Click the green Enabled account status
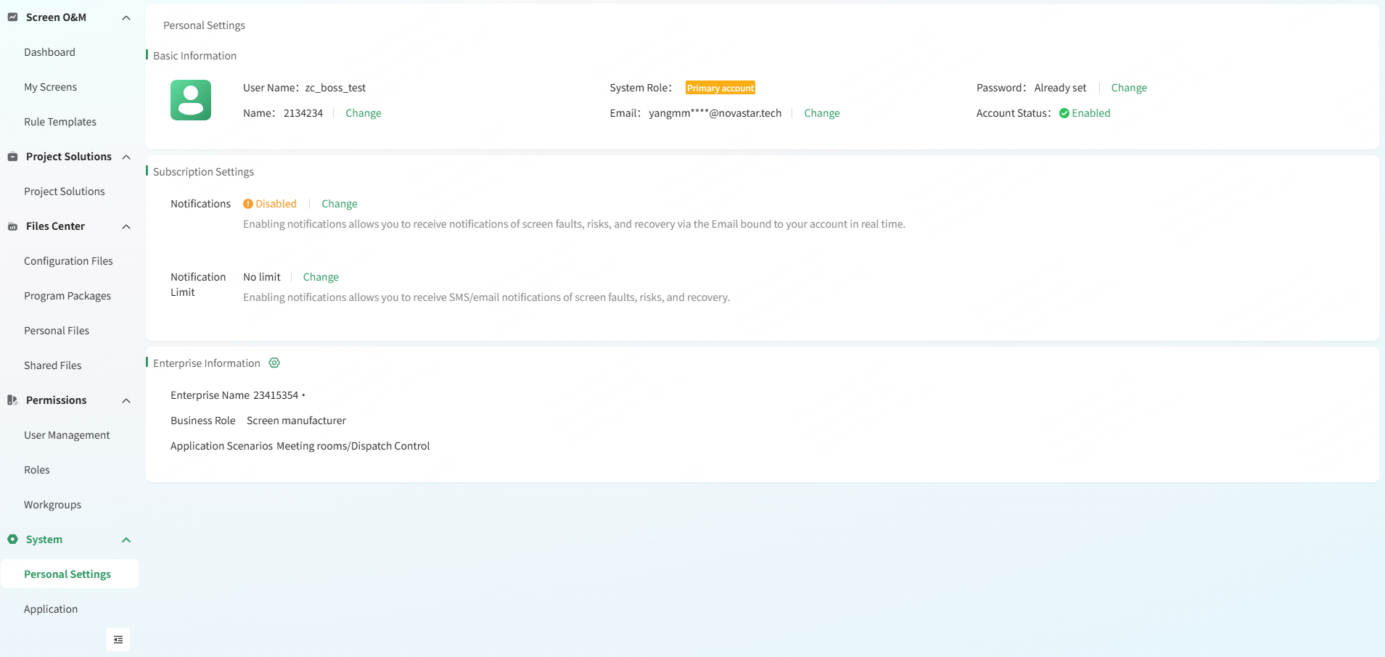Image resolution: width=1385 pixels, height=657 pixels. 1085,113
